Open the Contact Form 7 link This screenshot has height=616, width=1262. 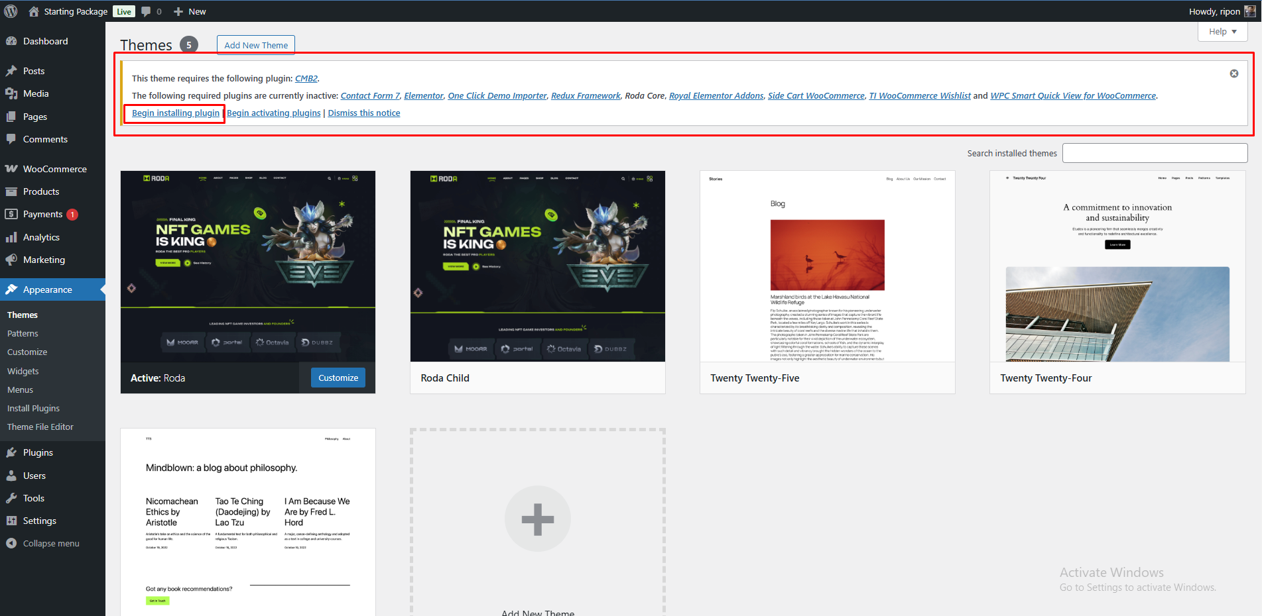click(x=370, y=95)
